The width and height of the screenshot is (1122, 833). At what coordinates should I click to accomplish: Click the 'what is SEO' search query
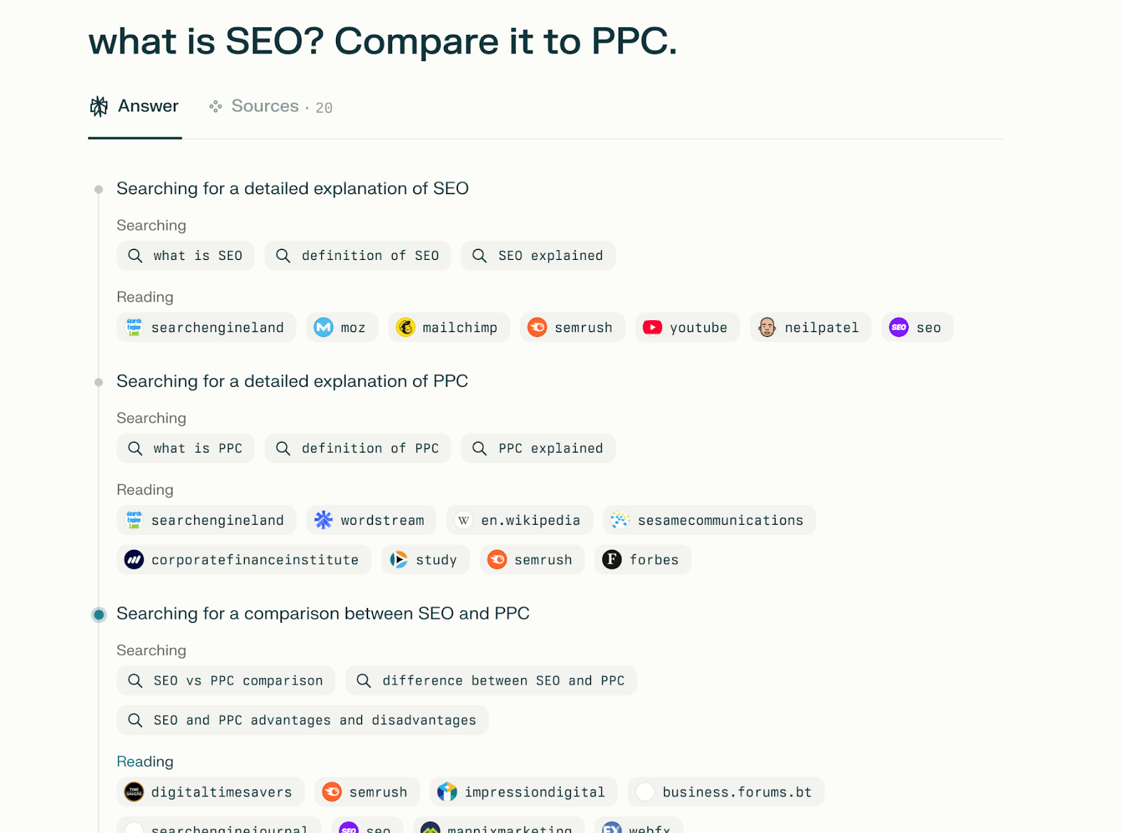click(186, 256)
